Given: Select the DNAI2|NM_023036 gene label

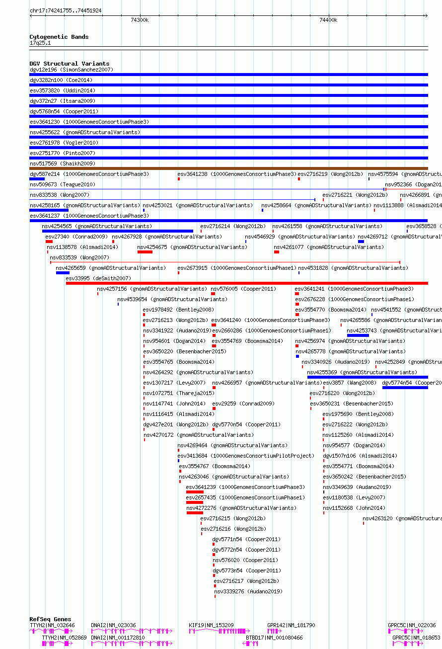Looking at the screenshot, I should click(x=113, y=625).
